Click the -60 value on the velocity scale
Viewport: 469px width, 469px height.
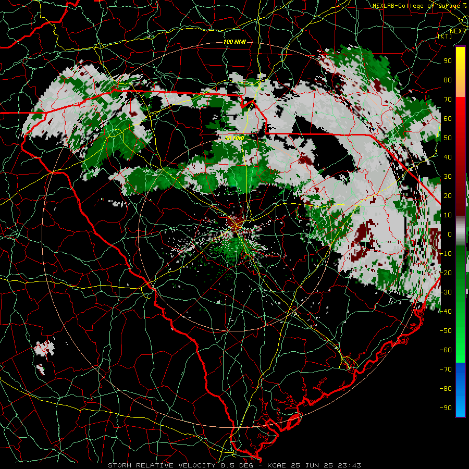pyautogui.click(x=446, y=350)
